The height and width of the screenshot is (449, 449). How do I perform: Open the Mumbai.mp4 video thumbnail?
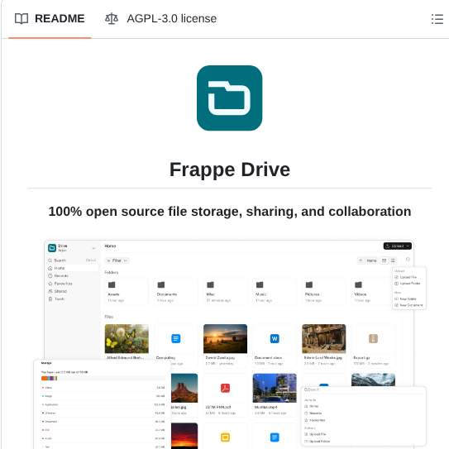pyautogui.click(x=275, y=388)
